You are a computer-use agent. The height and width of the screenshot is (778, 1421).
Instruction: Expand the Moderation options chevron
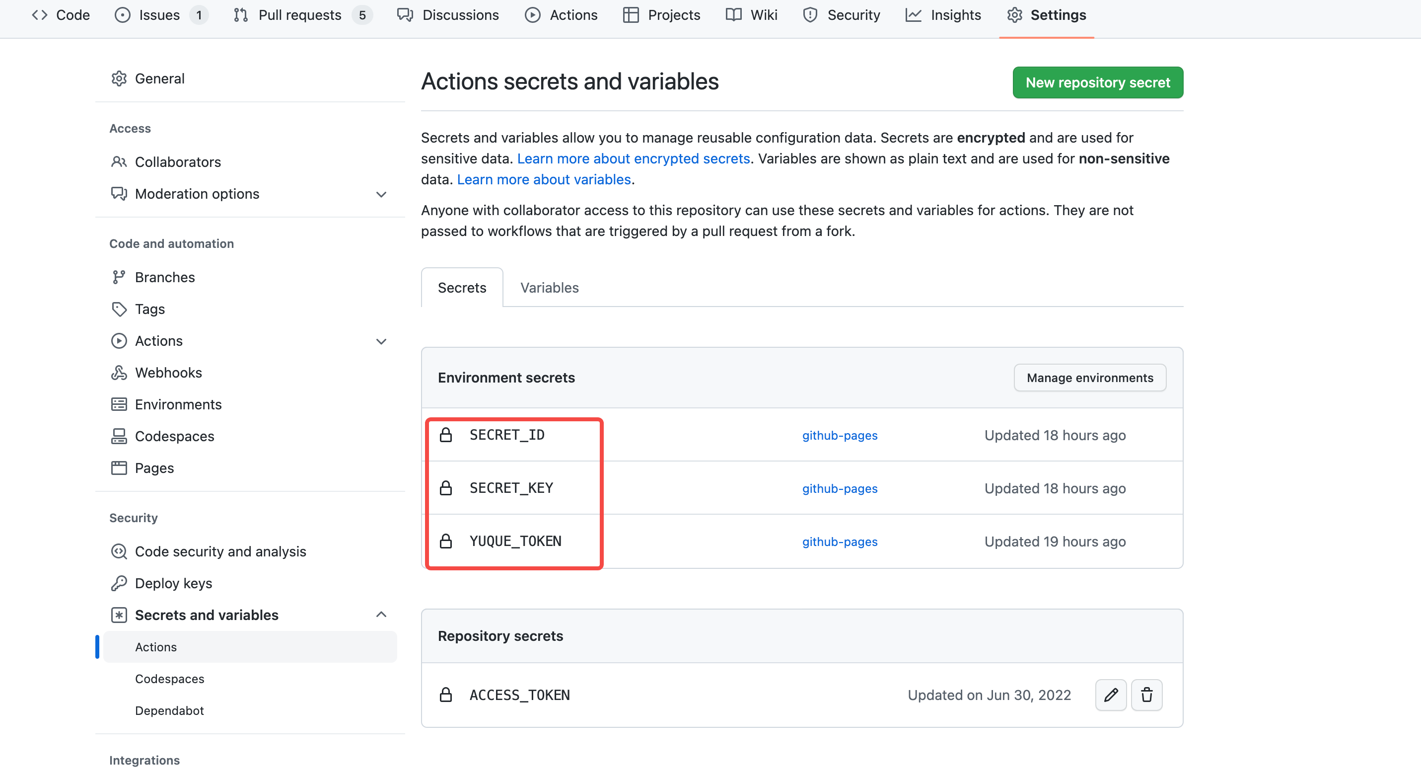pyautogui.click(x=381, y=194)
